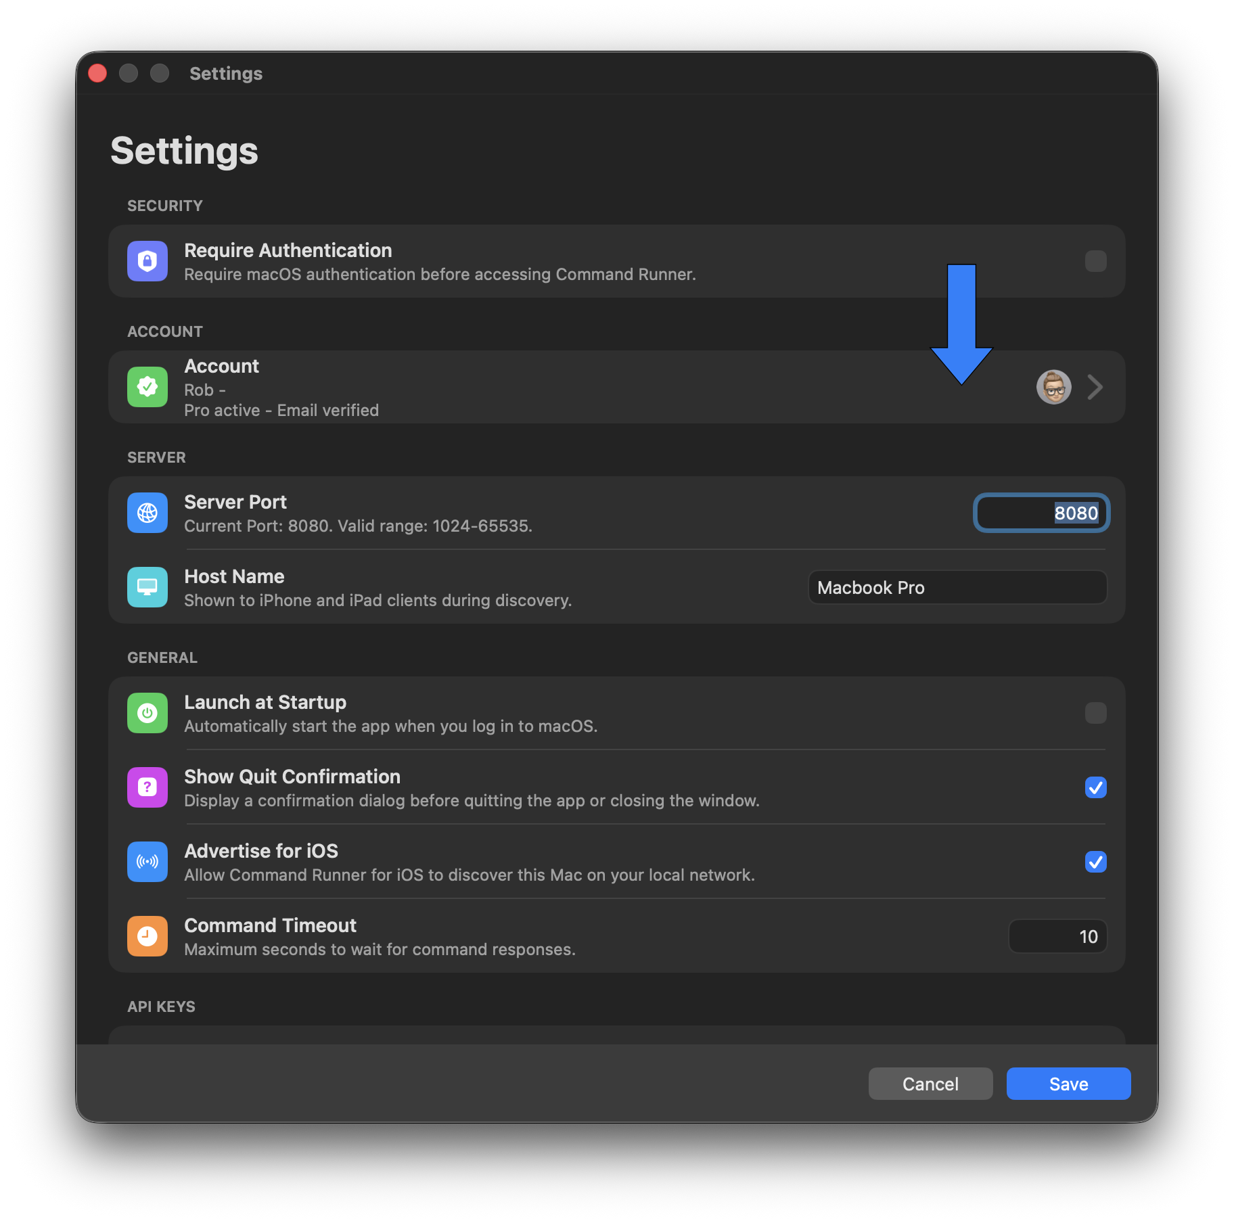The image size is (1234, 1223).
Task: Click the 'ACCOUNT' section header
Action: click(x=165, y=331)
